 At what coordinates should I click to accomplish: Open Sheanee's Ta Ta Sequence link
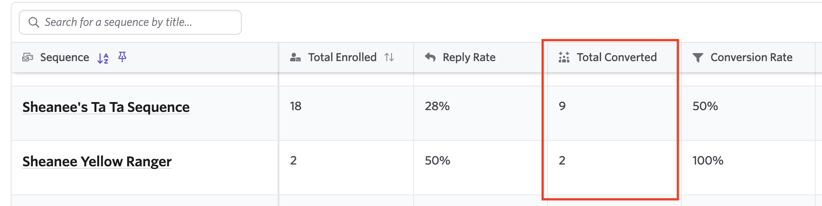106,107
